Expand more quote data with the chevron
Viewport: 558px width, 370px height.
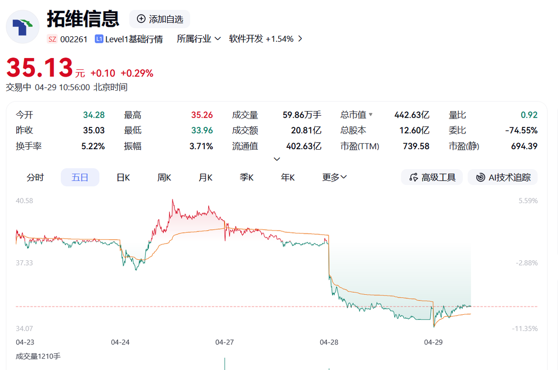point(277,159)
